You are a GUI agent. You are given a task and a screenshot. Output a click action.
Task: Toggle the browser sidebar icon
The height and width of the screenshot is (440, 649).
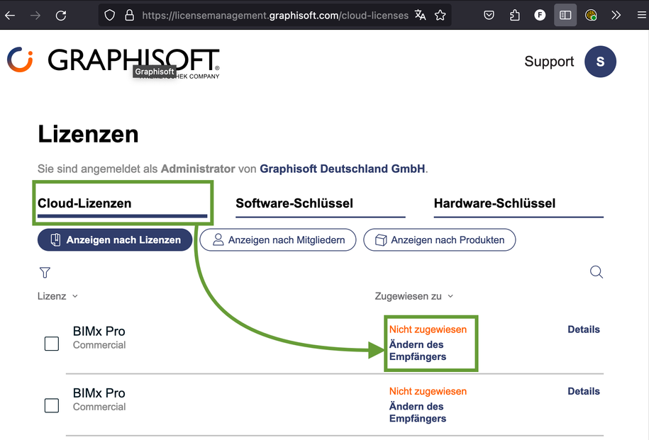pyautogui.click(x=565, y=15)
